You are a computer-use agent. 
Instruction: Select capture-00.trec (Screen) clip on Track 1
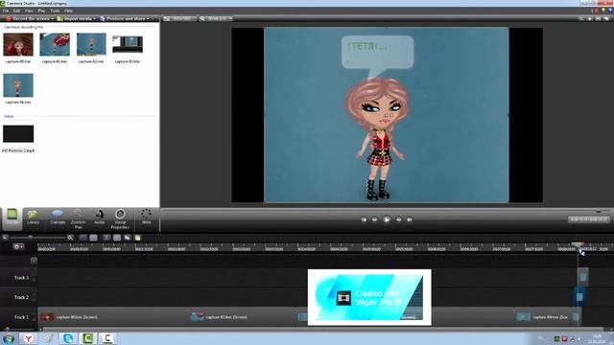click(113, 317)
